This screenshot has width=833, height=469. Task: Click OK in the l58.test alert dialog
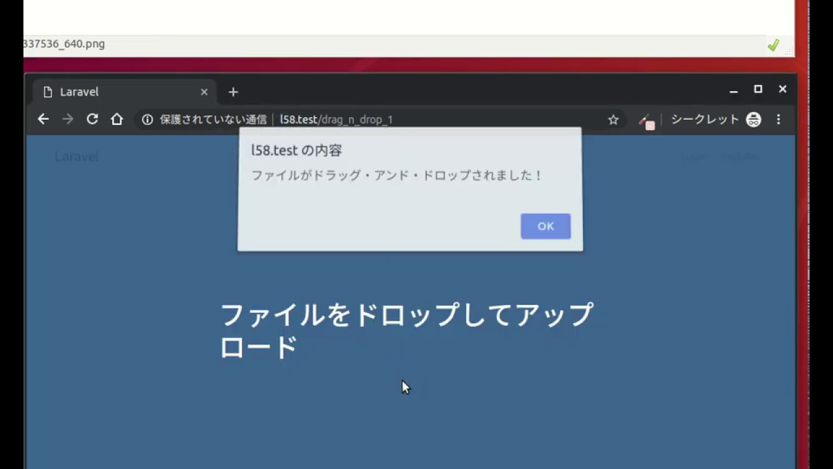point(545,226)
